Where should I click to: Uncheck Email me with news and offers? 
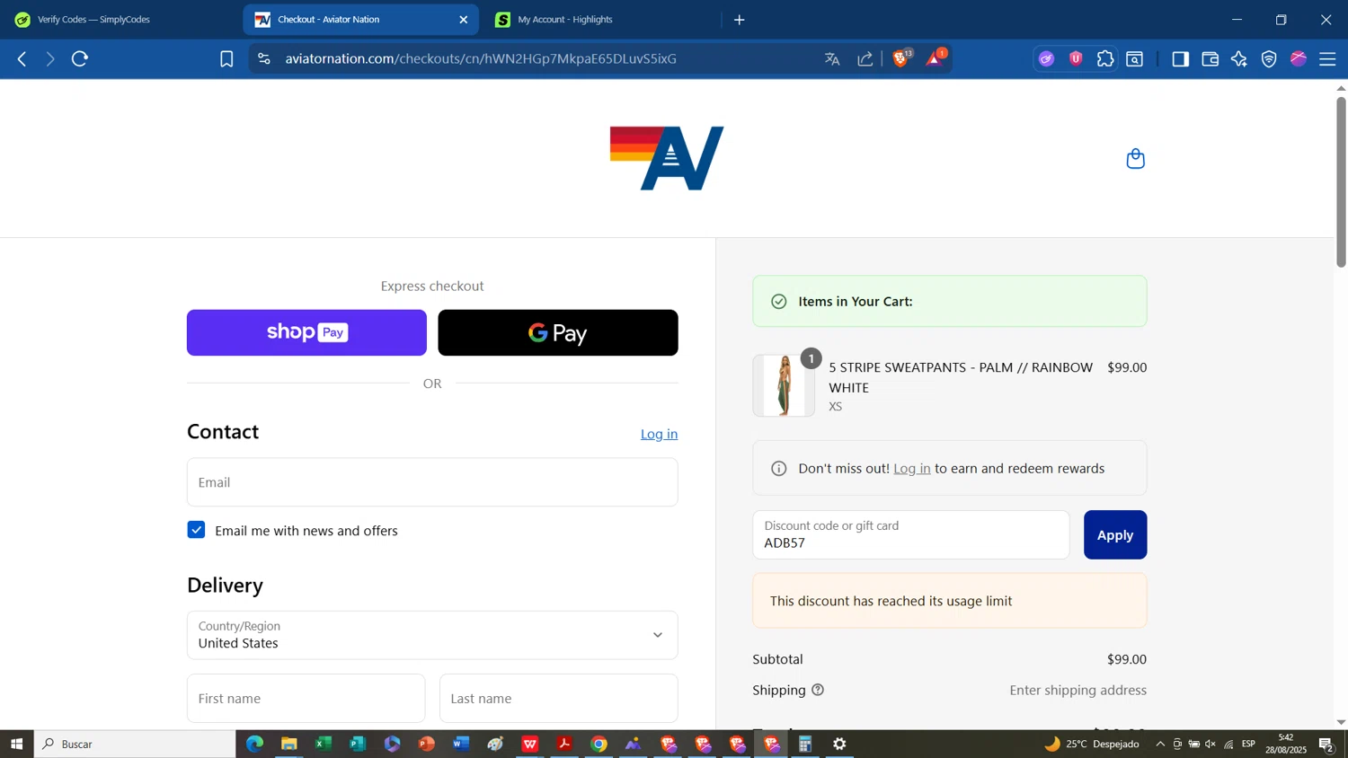coord(196,530)
